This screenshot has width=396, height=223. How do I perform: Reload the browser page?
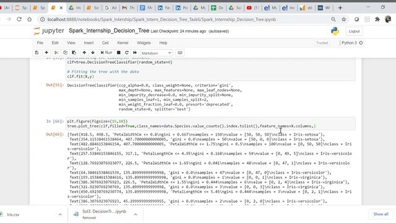click(19, 19)
